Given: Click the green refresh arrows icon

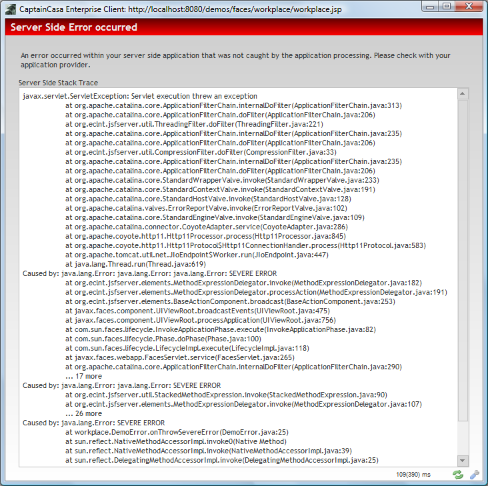Looking at the screenshot, I should tap(458, 475).
